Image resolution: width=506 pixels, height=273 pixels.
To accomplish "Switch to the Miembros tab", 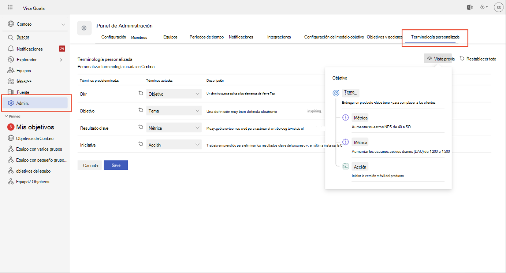I will point(139,37).
